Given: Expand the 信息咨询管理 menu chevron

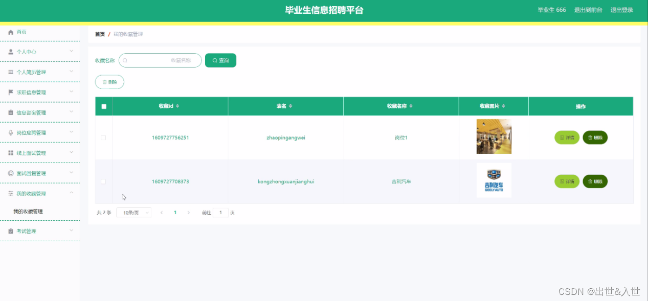Looking at the screenshot, I should (x=72, y=112).
